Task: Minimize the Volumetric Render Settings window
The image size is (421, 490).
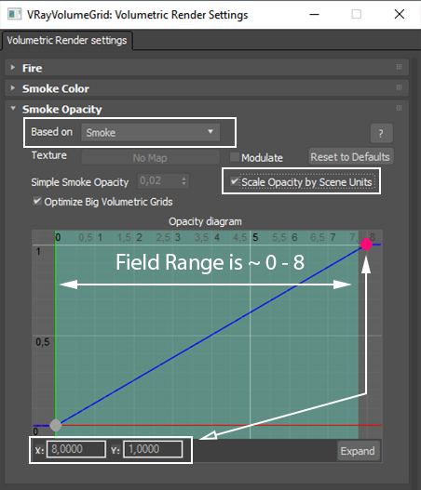Action: point(315,14)
